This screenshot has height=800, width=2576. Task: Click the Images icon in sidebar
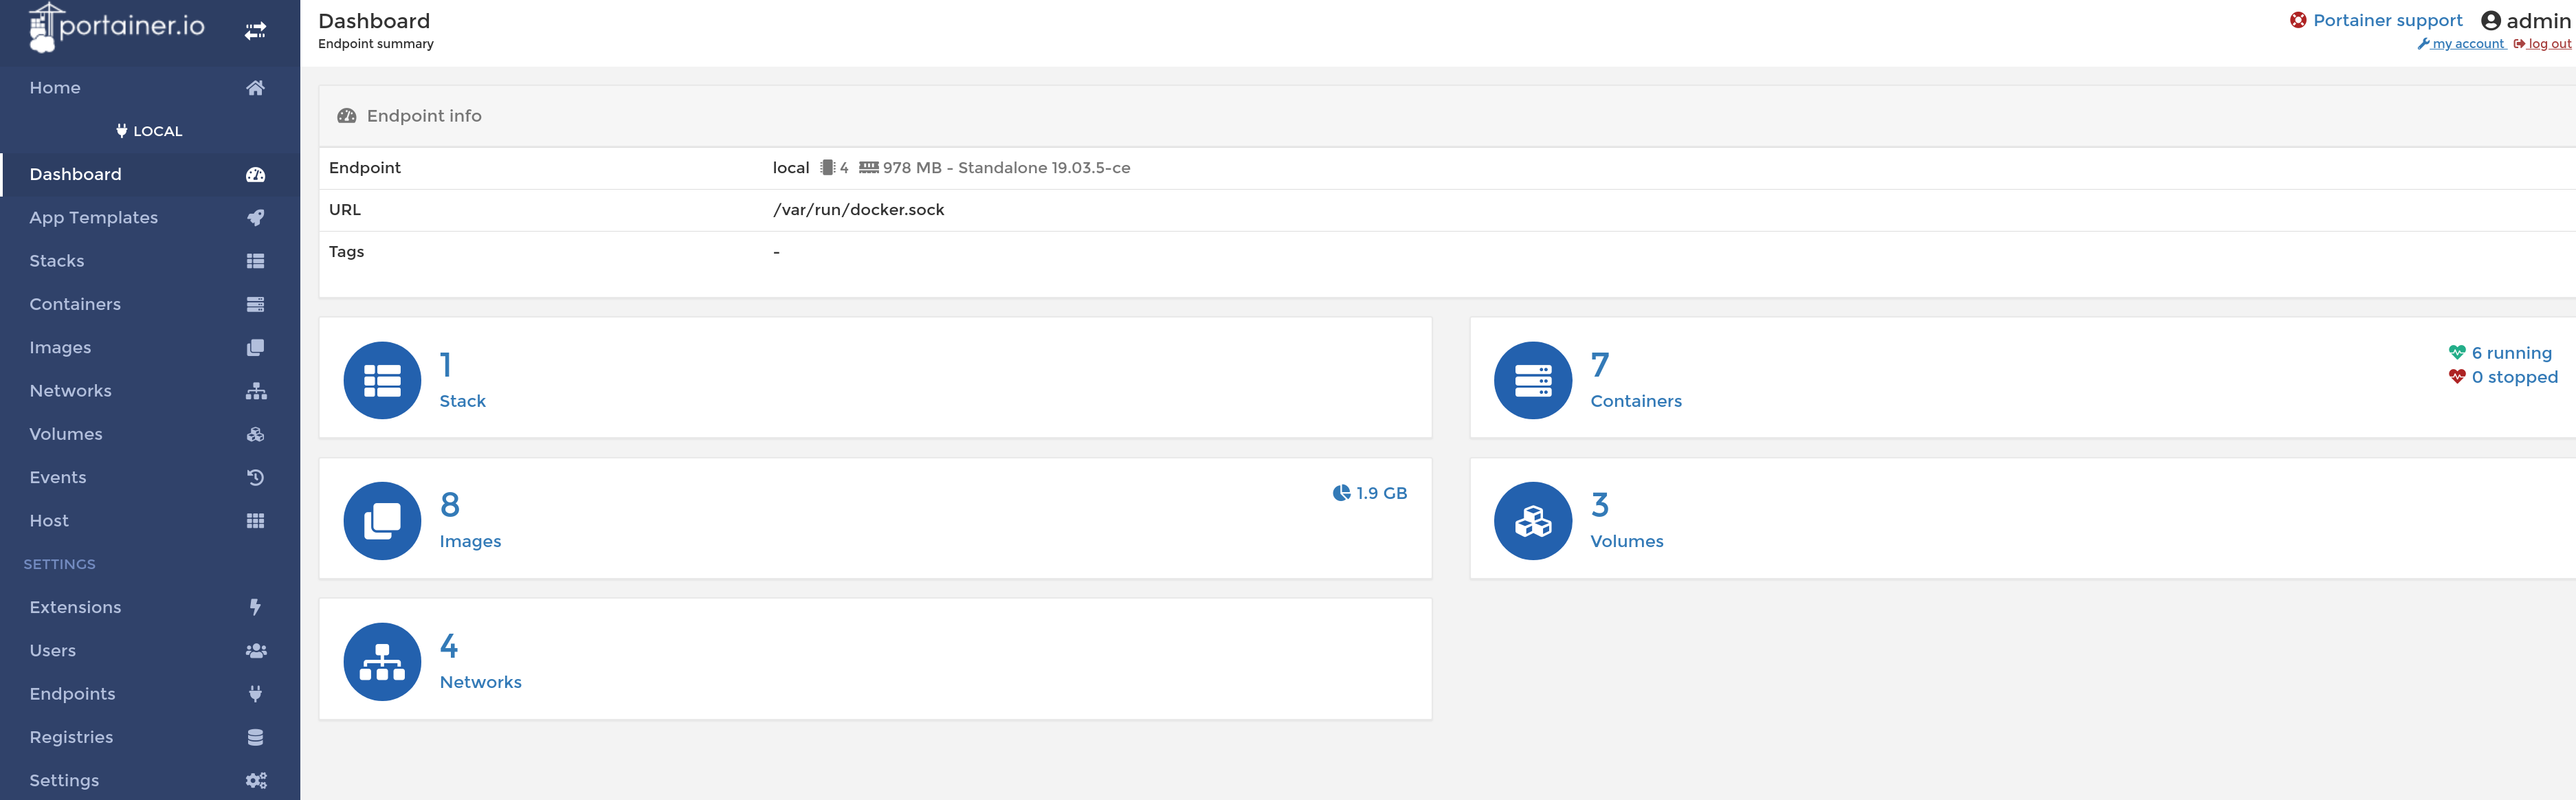(x=254, y=346)
